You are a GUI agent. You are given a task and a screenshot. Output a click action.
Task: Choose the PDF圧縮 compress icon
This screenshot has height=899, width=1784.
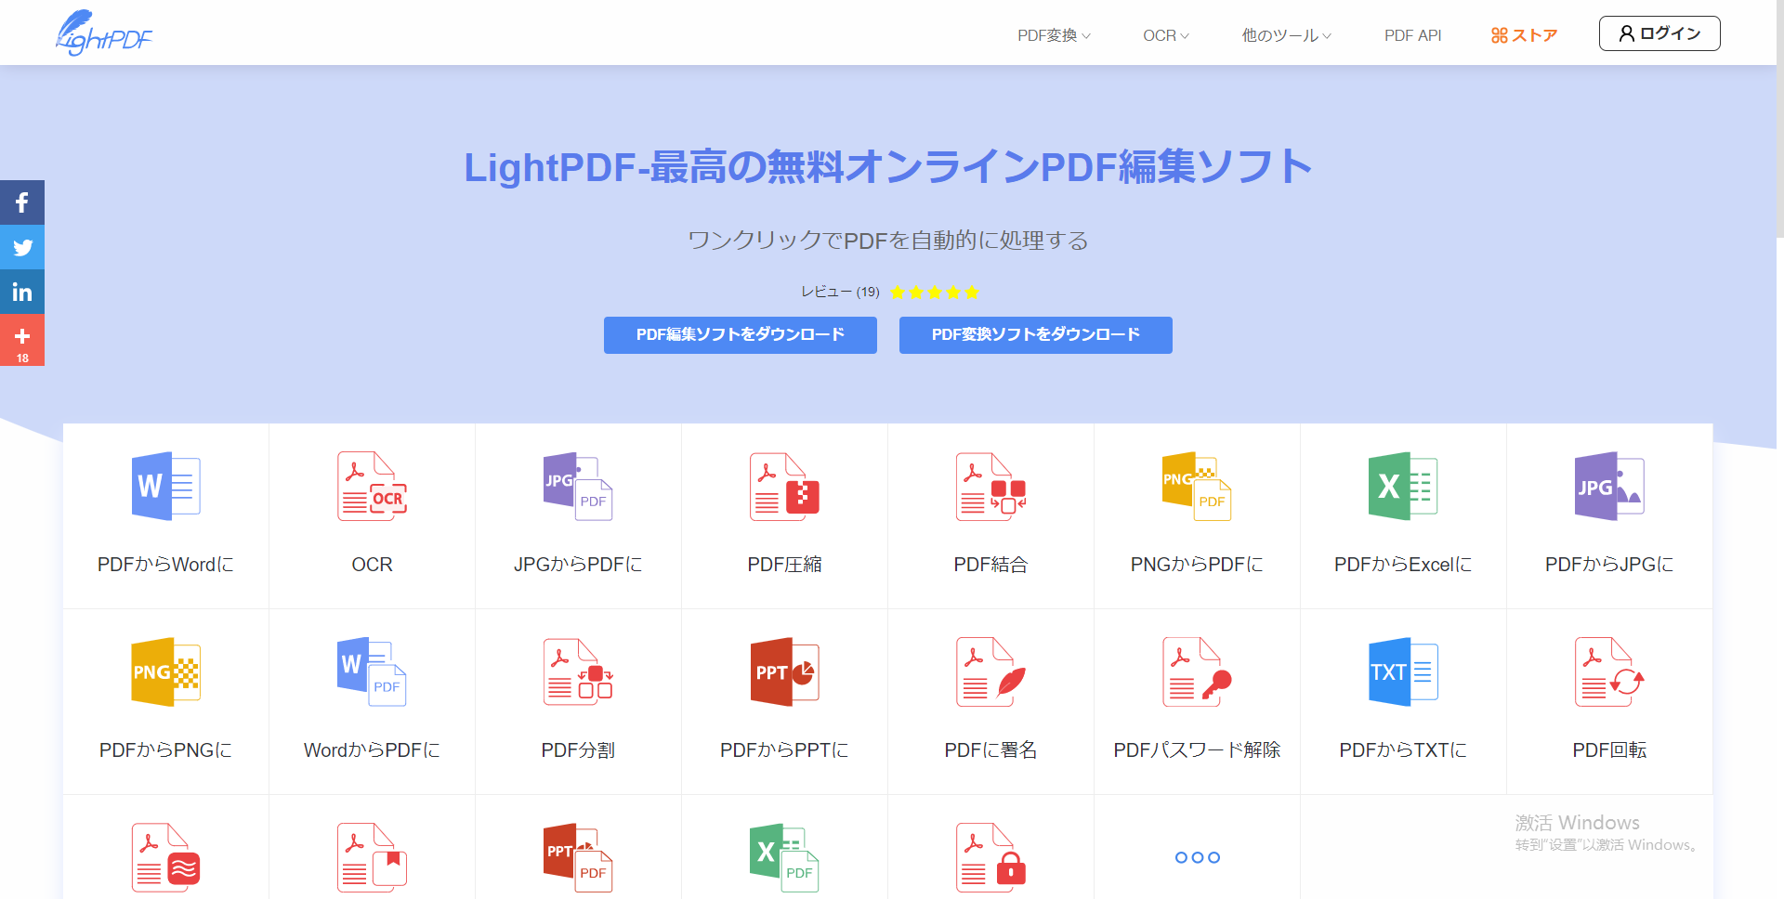click(784, 486)
